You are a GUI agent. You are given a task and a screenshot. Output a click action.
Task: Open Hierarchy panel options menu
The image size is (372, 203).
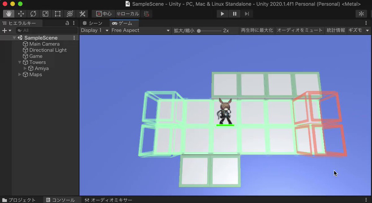pos(74,23)
